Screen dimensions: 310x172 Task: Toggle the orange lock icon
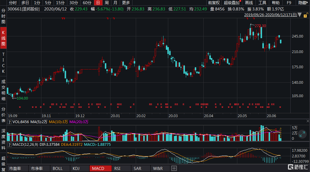tap(306, 15)
